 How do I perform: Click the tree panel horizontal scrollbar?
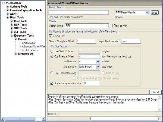(23, 118)
